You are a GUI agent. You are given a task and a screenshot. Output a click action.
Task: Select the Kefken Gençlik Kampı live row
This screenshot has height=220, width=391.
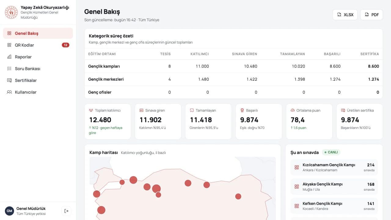[334, 206]
